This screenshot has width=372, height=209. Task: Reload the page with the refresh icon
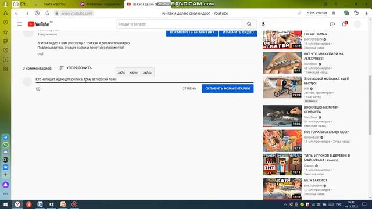[47, 13]
